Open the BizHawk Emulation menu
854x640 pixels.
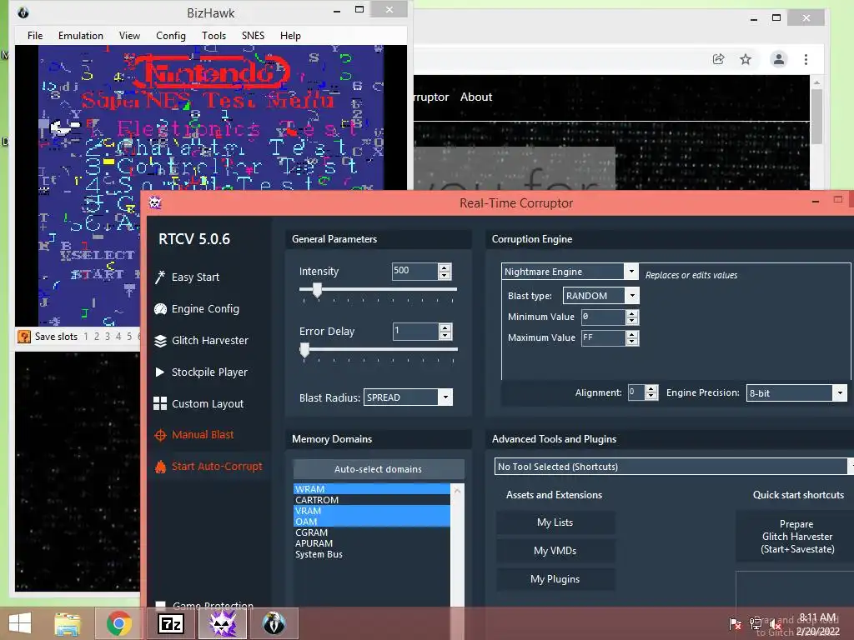click(81, 35)
